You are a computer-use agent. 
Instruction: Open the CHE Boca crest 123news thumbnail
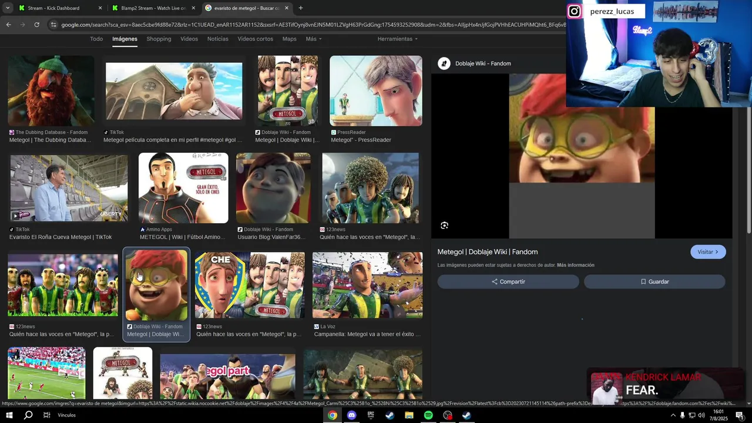pyautogui.click(x=250, y=285)
